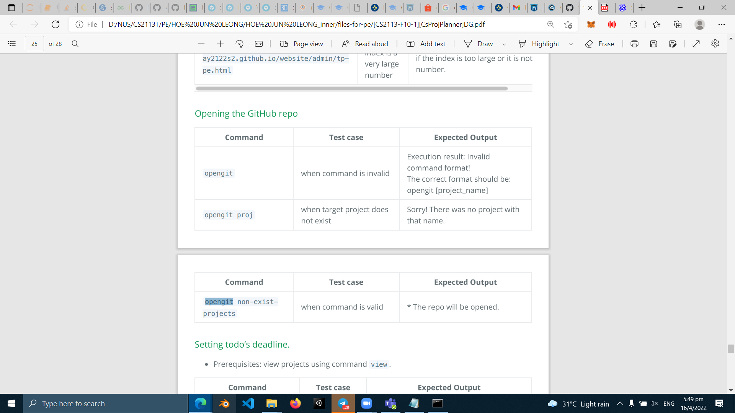Enter full screen mode
Screen dimensions: 735x413
point(696,44)
